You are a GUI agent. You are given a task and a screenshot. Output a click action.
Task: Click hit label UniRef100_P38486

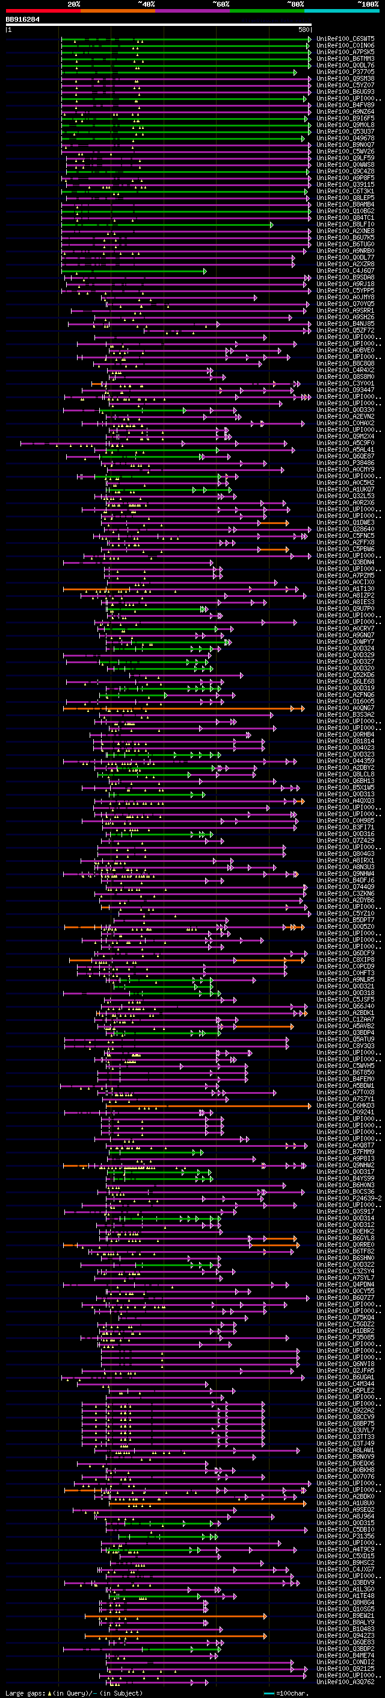point(345,463)
